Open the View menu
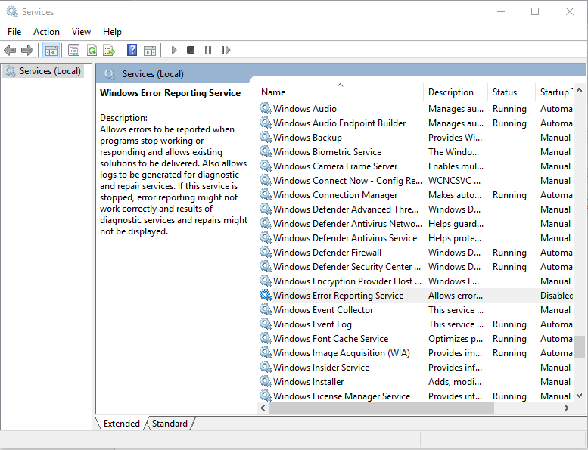The width and height of the screenshot is (588, 450). point(81,32)
